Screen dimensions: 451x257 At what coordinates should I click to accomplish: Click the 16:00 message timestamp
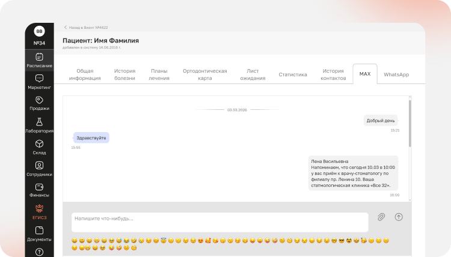pos(394,195)
